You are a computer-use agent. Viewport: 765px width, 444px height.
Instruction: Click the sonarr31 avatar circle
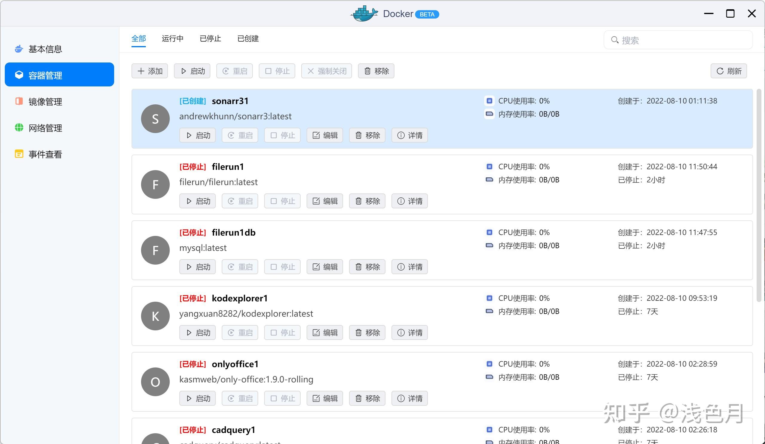tap(155, 118)
